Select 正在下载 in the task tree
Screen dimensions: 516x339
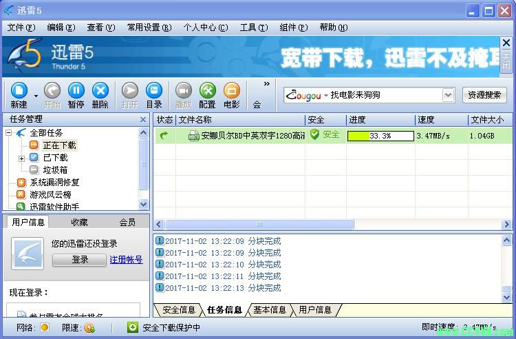59,145
